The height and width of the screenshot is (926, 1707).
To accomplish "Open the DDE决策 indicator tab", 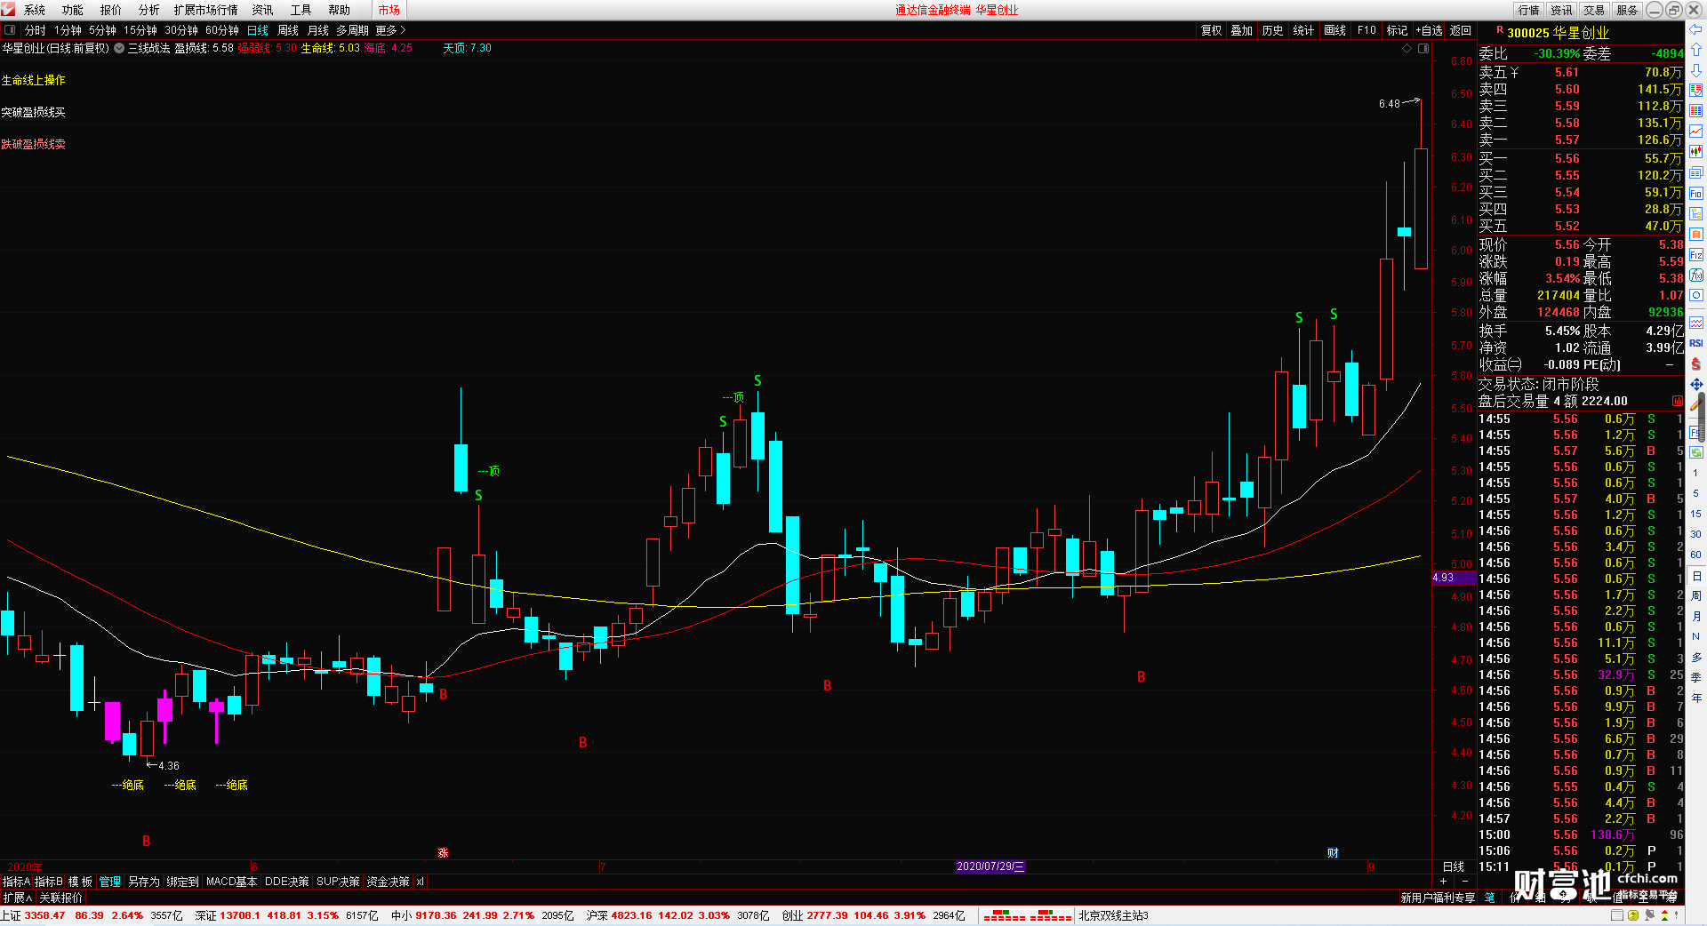I will coord(287,882).
